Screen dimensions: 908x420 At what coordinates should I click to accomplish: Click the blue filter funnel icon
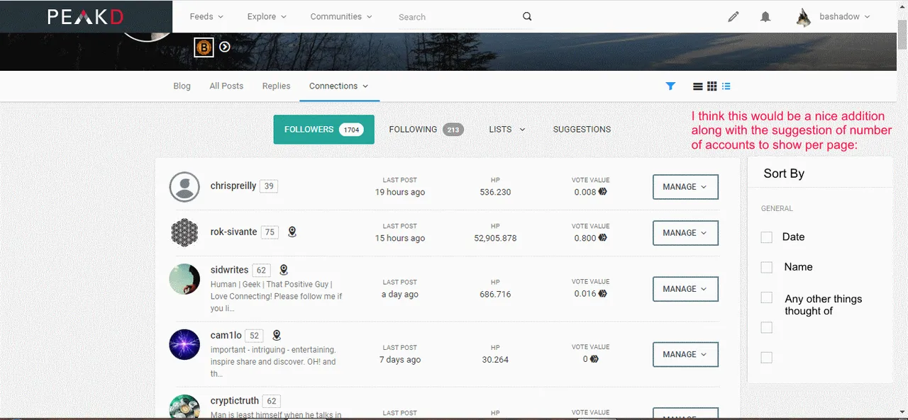click(670, 86)
